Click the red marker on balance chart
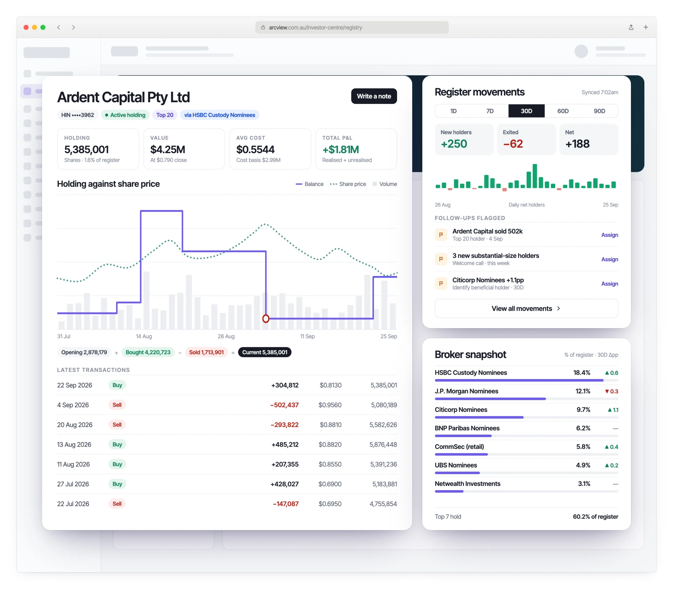Viewport: 673px width, 589px height. point(266,318)
